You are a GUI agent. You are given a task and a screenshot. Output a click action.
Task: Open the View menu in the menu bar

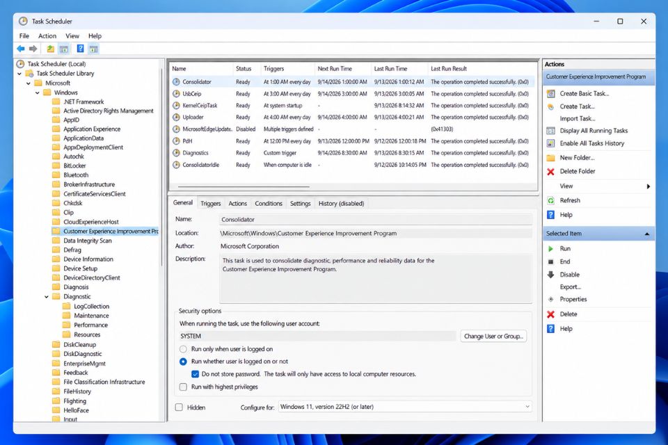point(72,36)
